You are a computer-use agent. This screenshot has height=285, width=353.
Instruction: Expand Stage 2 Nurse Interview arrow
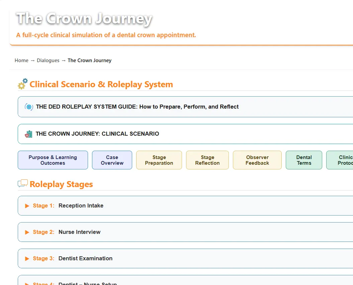click(27, 232)
